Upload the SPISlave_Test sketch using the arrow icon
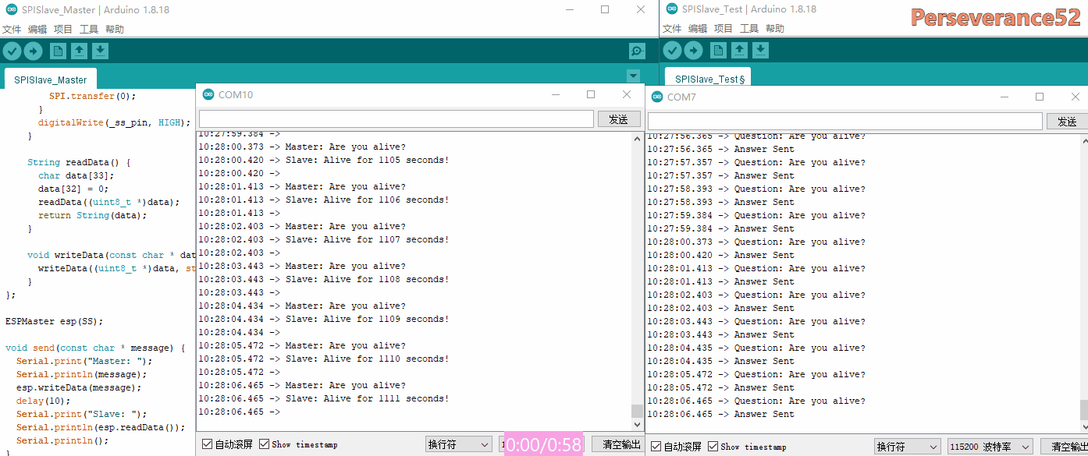 (692, 50)
